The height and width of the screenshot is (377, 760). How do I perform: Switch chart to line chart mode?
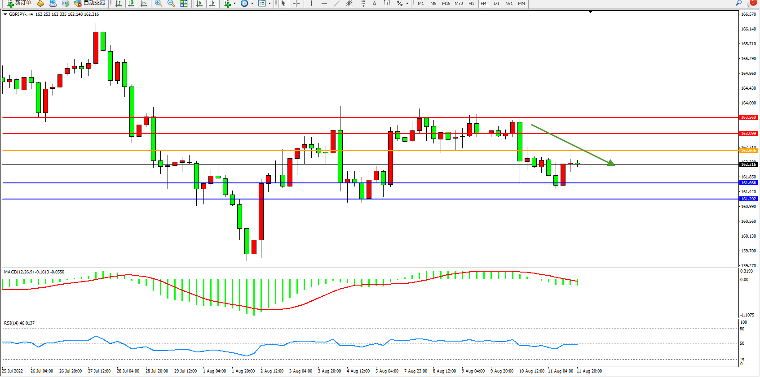tap(144, 4)
